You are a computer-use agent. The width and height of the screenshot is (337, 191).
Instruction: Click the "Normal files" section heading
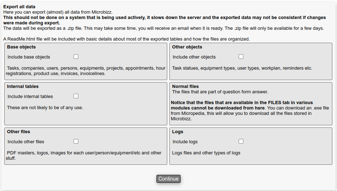[x=185, y=87]
